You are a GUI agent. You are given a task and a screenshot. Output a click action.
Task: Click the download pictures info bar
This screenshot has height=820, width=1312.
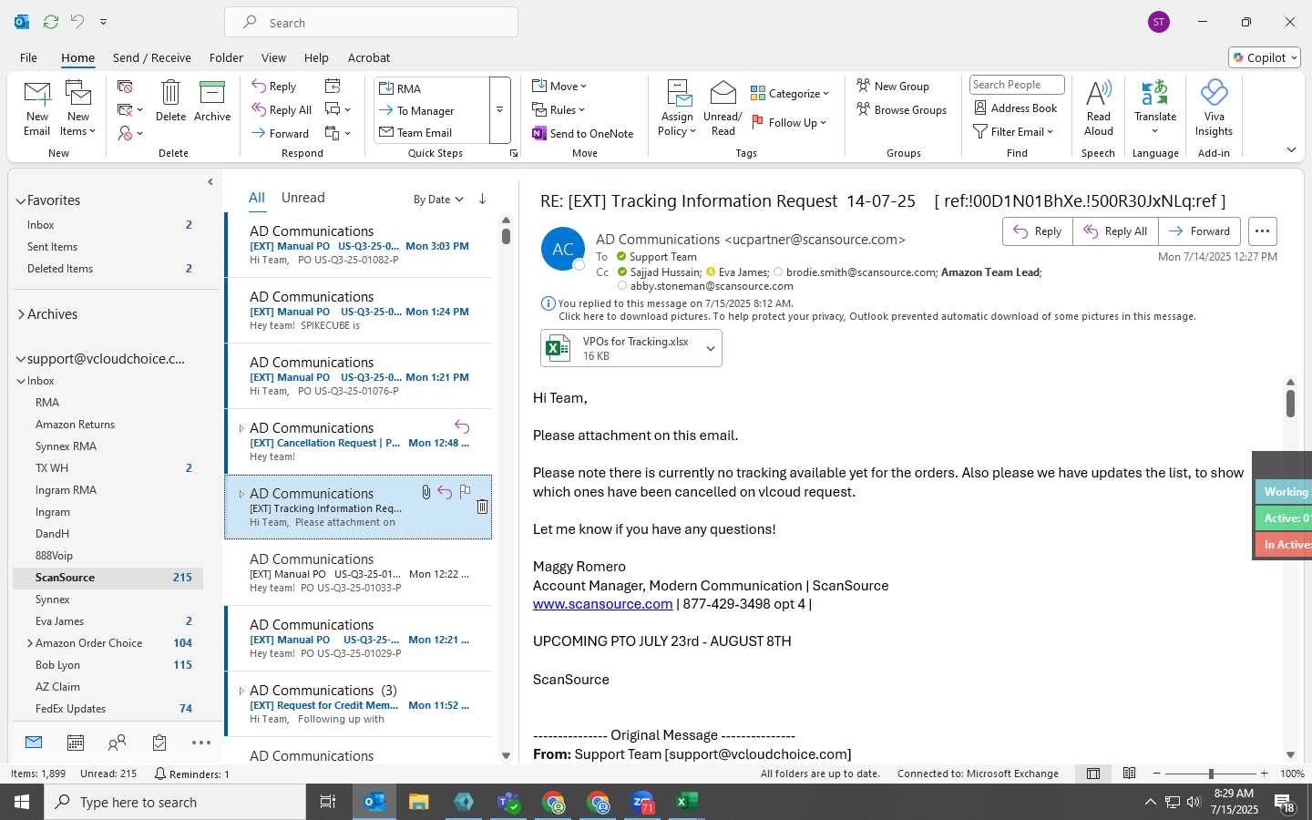click(x=876, y=316)
